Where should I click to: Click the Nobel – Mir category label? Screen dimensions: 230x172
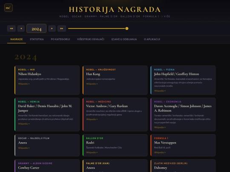pyautogui.click(x=26, y=70)
